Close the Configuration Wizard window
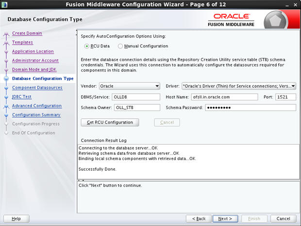The image size is (301, 226). pos(296,5)
